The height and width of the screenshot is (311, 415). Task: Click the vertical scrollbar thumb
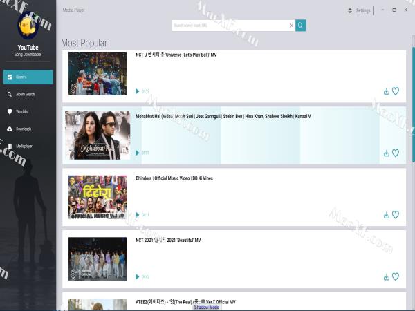[414, 104]
